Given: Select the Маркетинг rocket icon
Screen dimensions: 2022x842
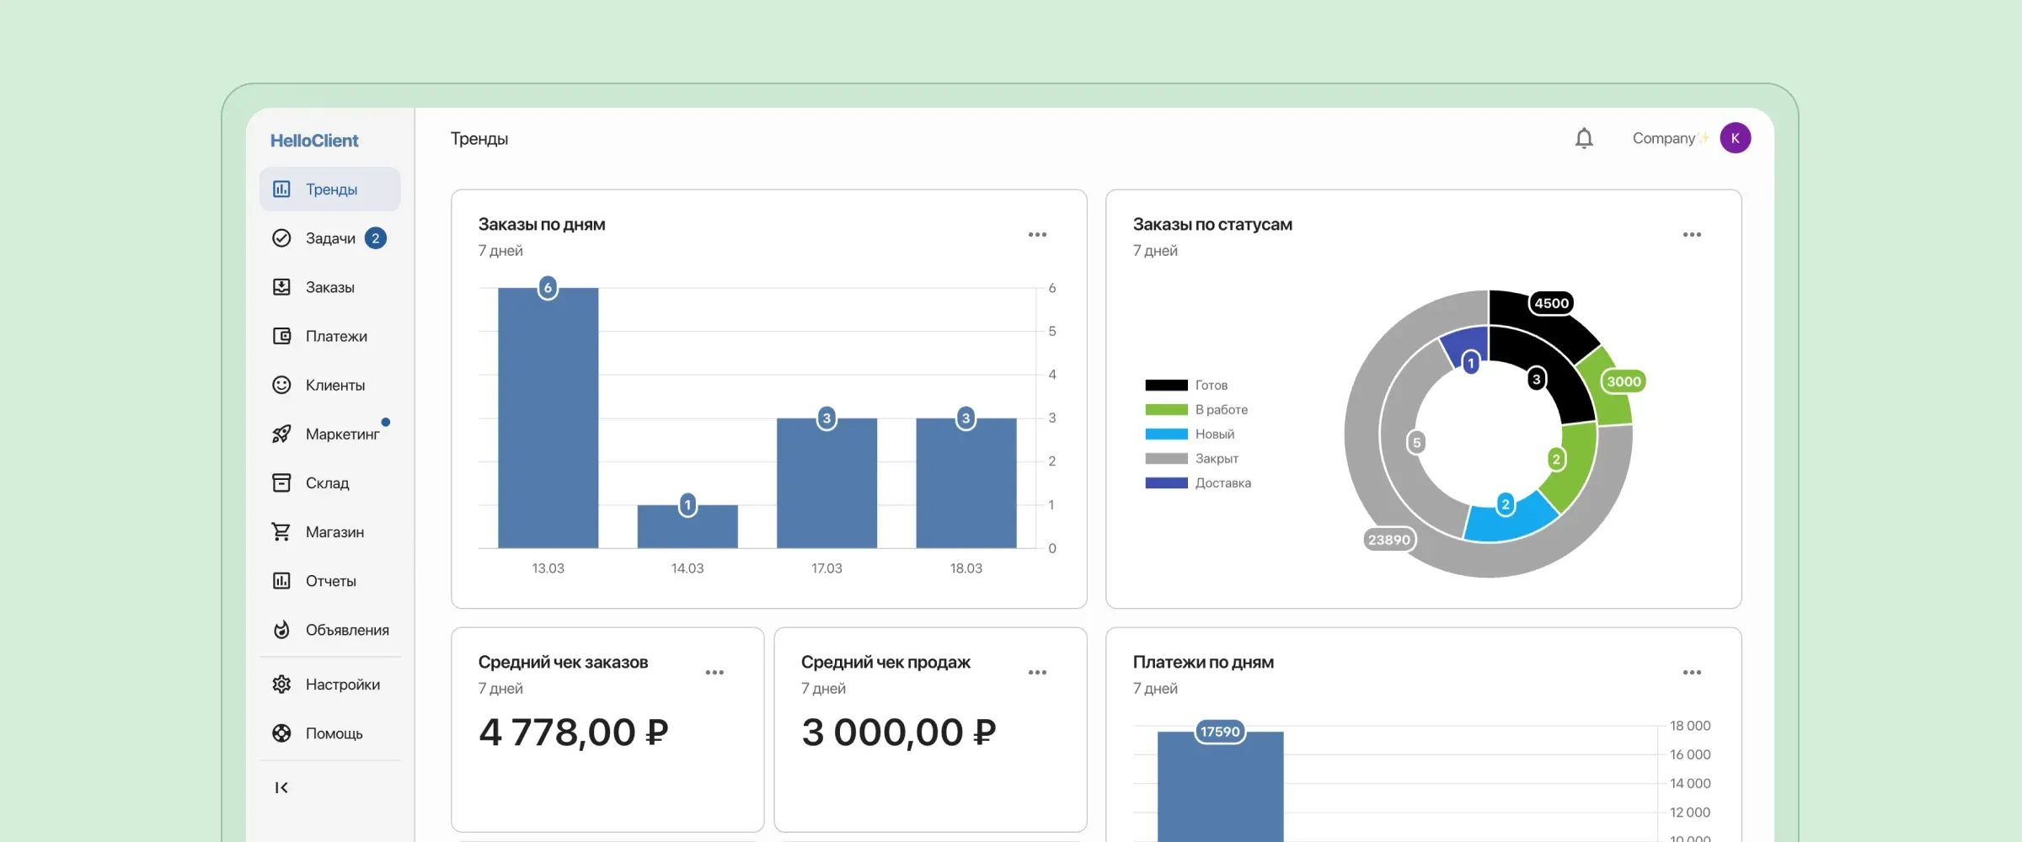Looking at the screenshot, I should tap(282, 434).
